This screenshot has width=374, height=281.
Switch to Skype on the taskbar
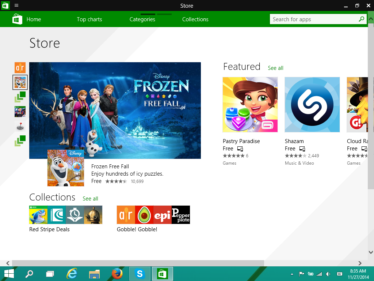click(140, 274)
